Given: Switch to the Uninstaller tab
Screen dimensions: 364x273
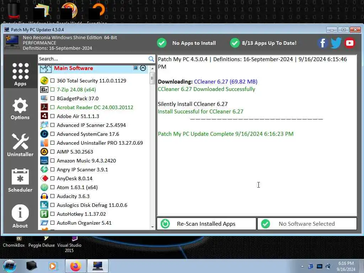Looking at the screenshot, I should [x=20, y=145].
